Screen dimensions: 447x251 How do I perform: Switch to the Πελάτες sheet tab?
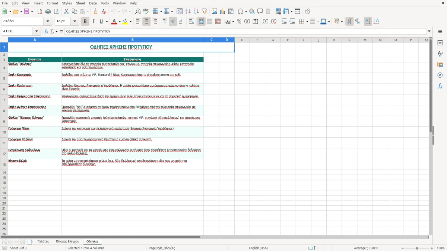[43, 241]
